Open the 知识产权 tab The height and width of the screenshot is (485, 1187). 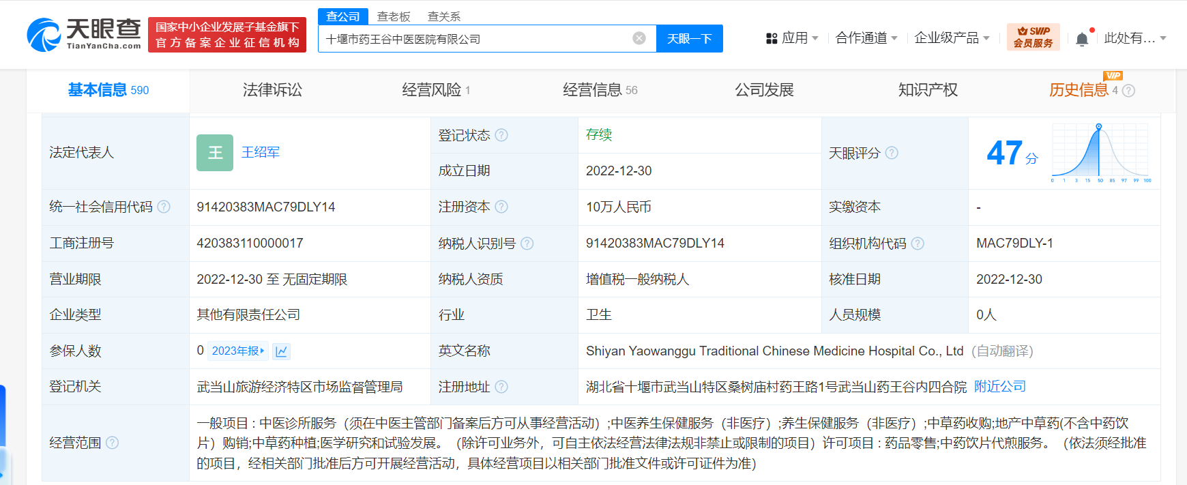[x=928, y=90]
